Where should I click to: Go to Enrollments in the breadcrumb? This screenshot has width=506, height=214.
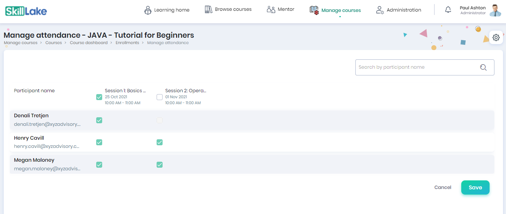[x=127, y=43]
